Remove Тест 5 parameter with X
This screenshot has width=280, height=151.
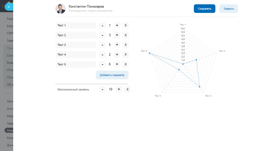(x=126, y=64)
